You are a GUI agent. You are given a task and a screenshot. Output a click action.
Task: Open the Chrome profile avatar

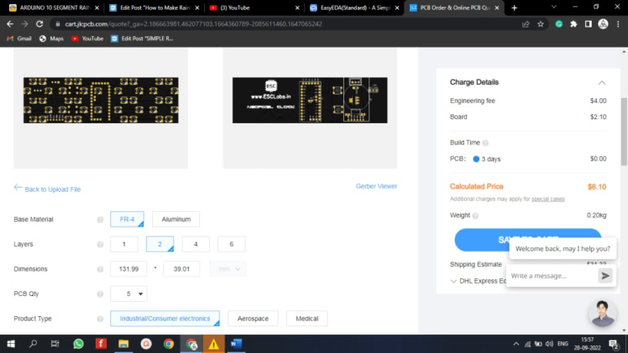[x=603, y=24]
